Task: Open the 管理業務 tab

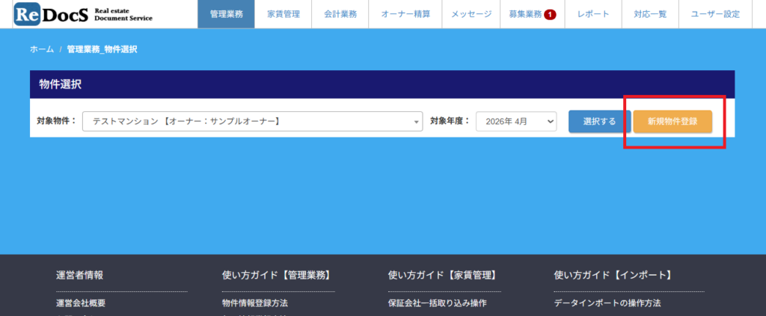Action: point(225,14)
